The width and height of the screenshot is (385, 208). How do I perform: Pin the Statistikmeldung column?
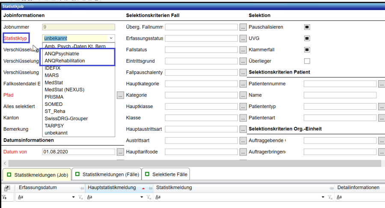[332, 188]
